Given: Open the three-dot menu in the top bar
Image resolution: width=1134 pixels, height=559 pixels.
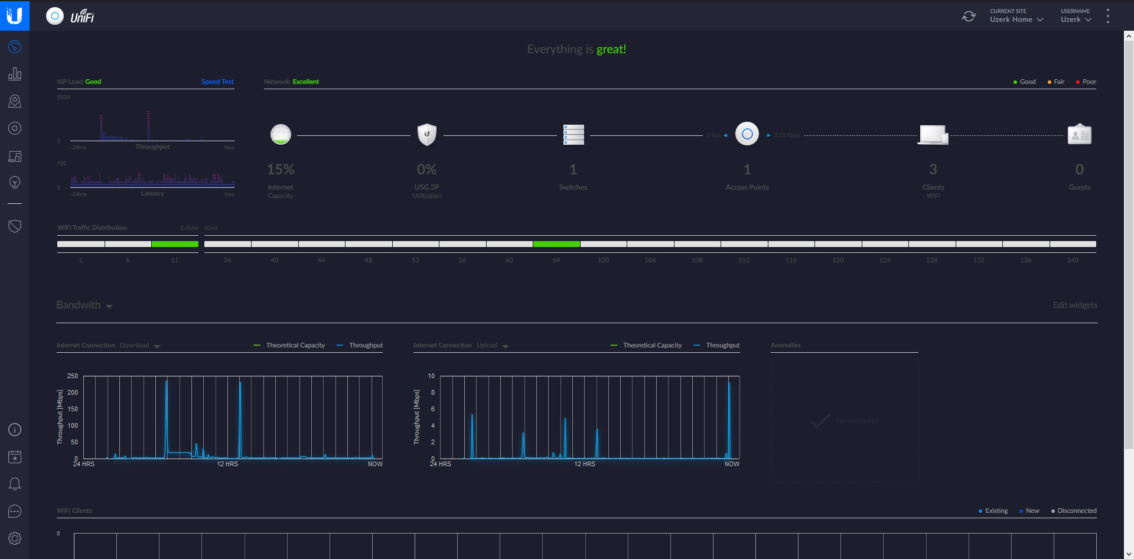Looking at the screenshot, I should point(1108,16).
